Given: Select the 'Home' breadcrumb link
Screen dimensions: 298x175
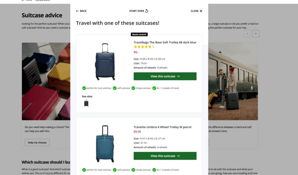Looking at the screenshot, I should pos(28,1).
